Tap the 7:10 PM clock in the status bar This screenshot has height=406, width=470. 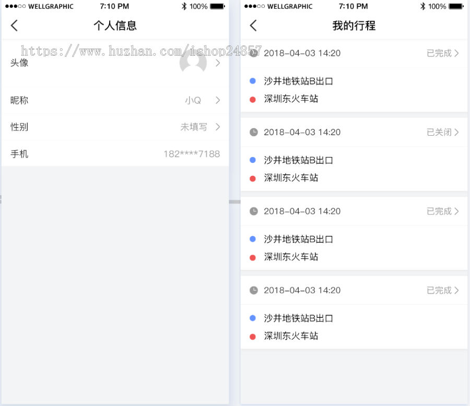pyautogui.click(x=116, y=6)
